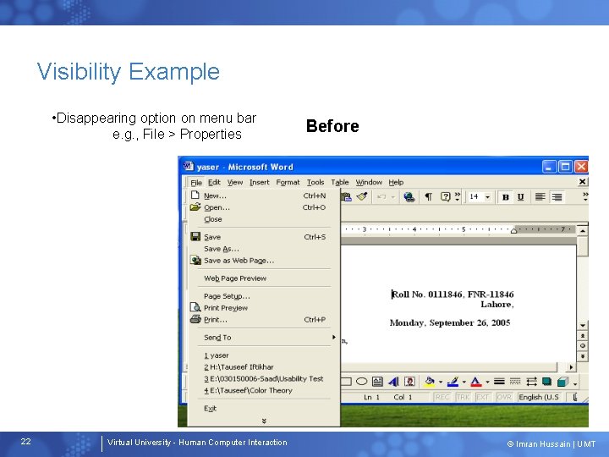Toggle Underline formatting button
609x457 pixels.
tap(520, 197)
